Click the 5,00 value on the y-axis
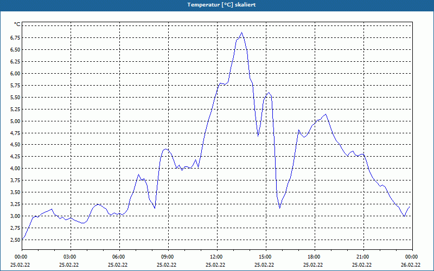The width and height of the screenshot is (434, 271). coord(15,121)
